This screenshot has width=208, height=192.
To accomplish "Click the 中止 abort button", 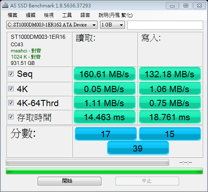I will click(x=147, y=181).
